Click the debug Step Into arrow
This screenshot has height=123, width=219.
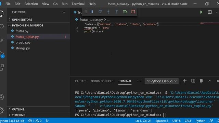(x=108, y=12)
